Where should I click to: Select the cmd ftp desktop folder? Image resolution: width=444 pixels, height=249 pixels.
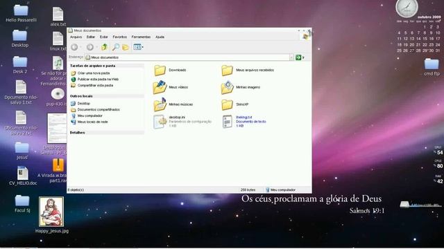point(432,64)
